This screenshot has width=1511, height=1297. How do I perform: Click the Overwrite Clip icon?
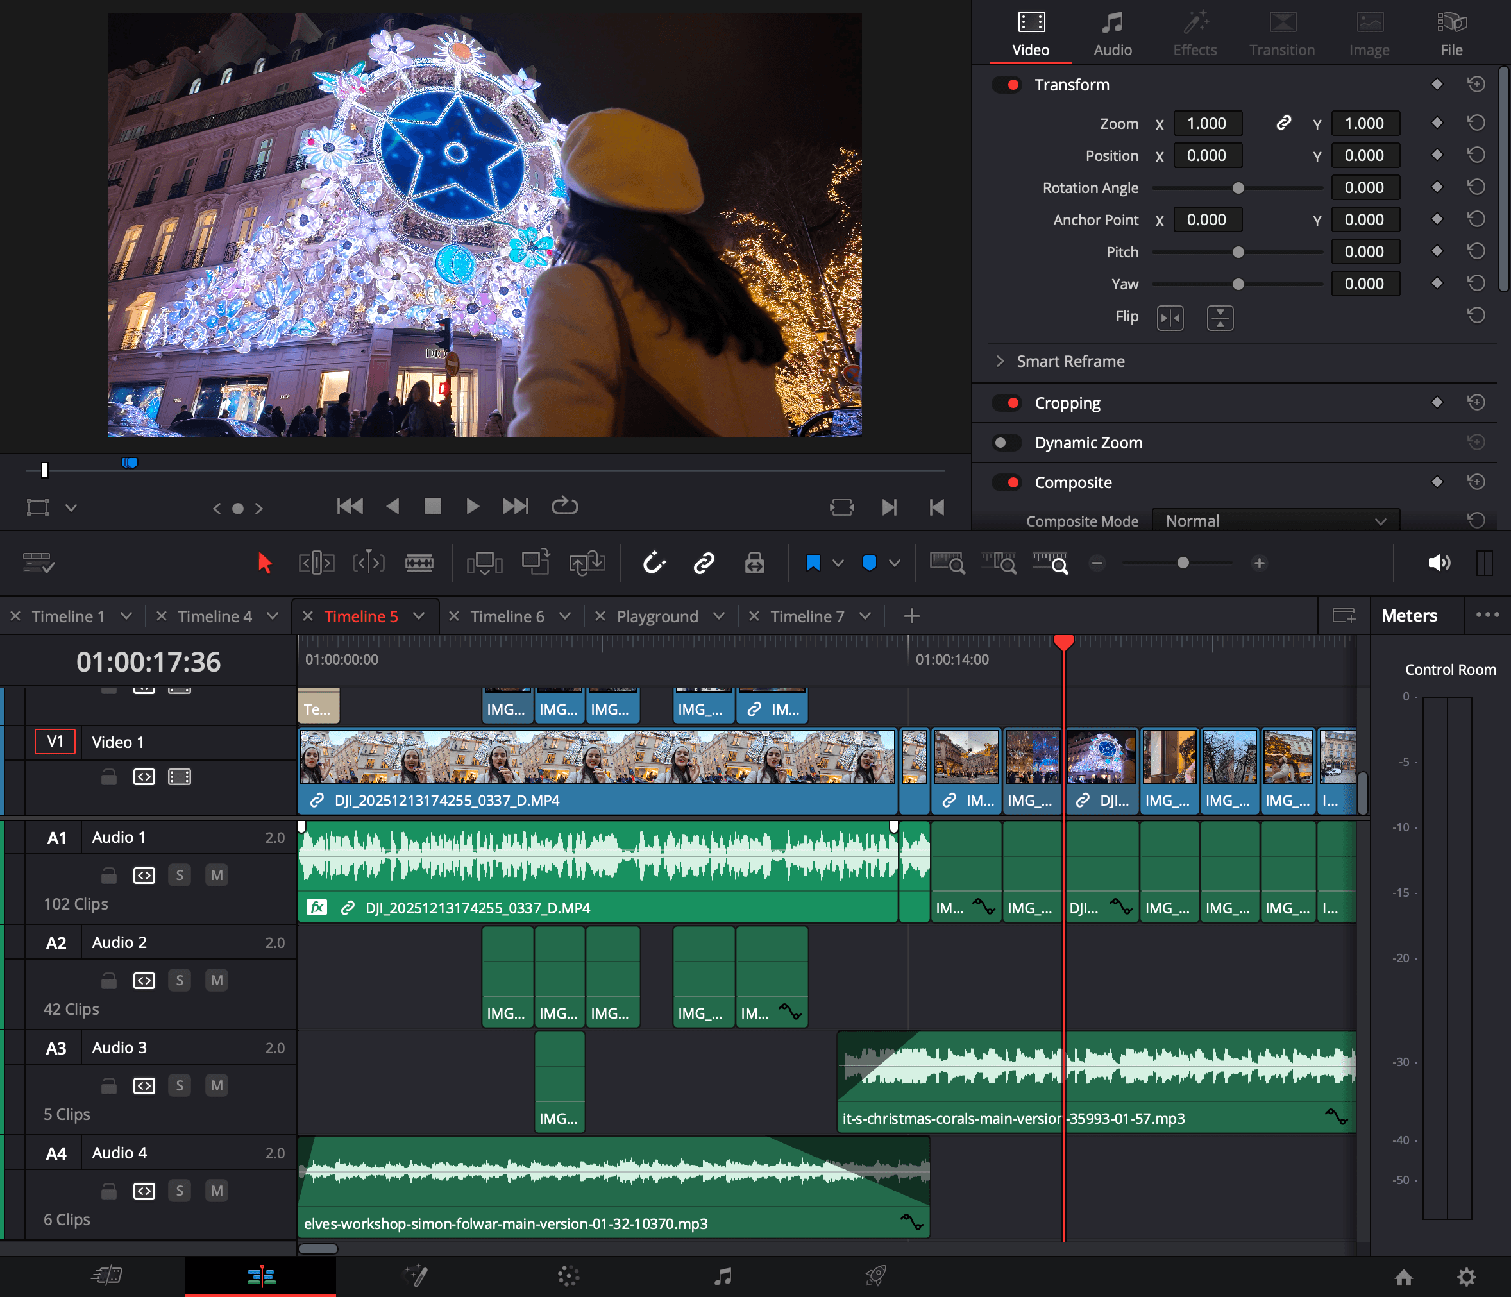point(536,563)
